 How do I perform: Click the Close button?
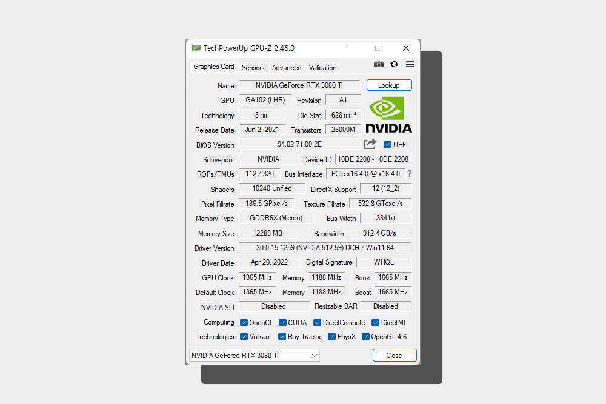(x=395, y=356)
